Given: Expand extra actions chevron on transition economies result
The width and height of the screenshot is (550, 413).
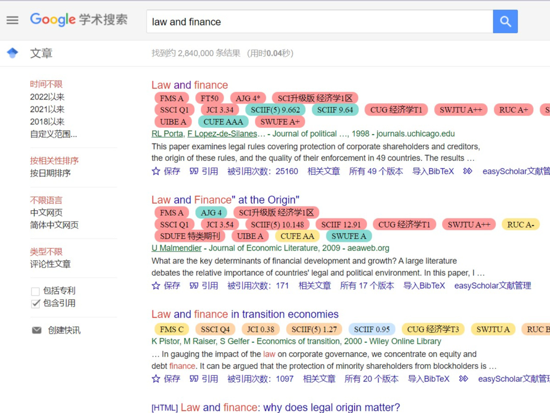Looking at the screenshot, I should click(463, 379).
